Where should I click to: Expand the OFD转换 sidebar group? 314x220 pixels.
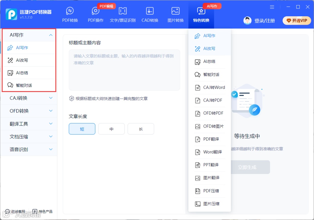(29, 111)
